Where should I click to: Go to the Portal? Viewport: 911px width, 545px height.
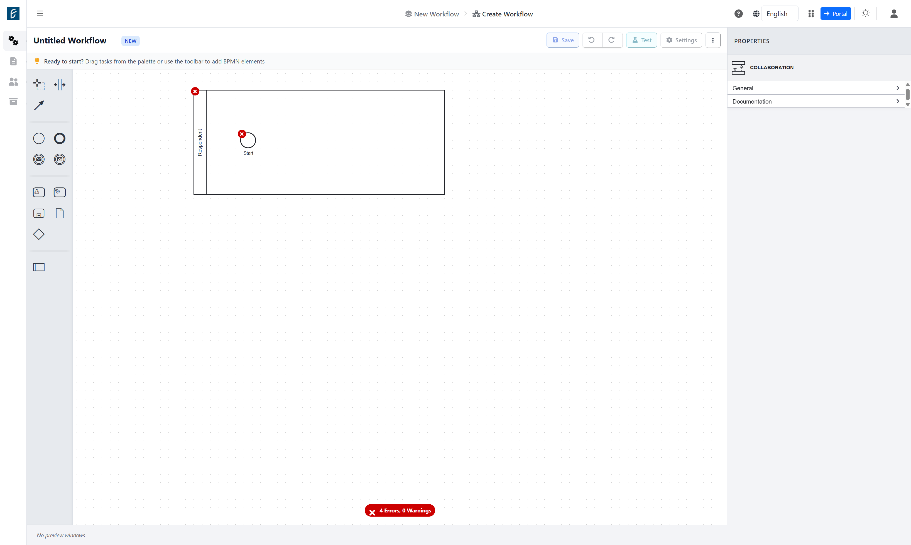tap(835, 14)
